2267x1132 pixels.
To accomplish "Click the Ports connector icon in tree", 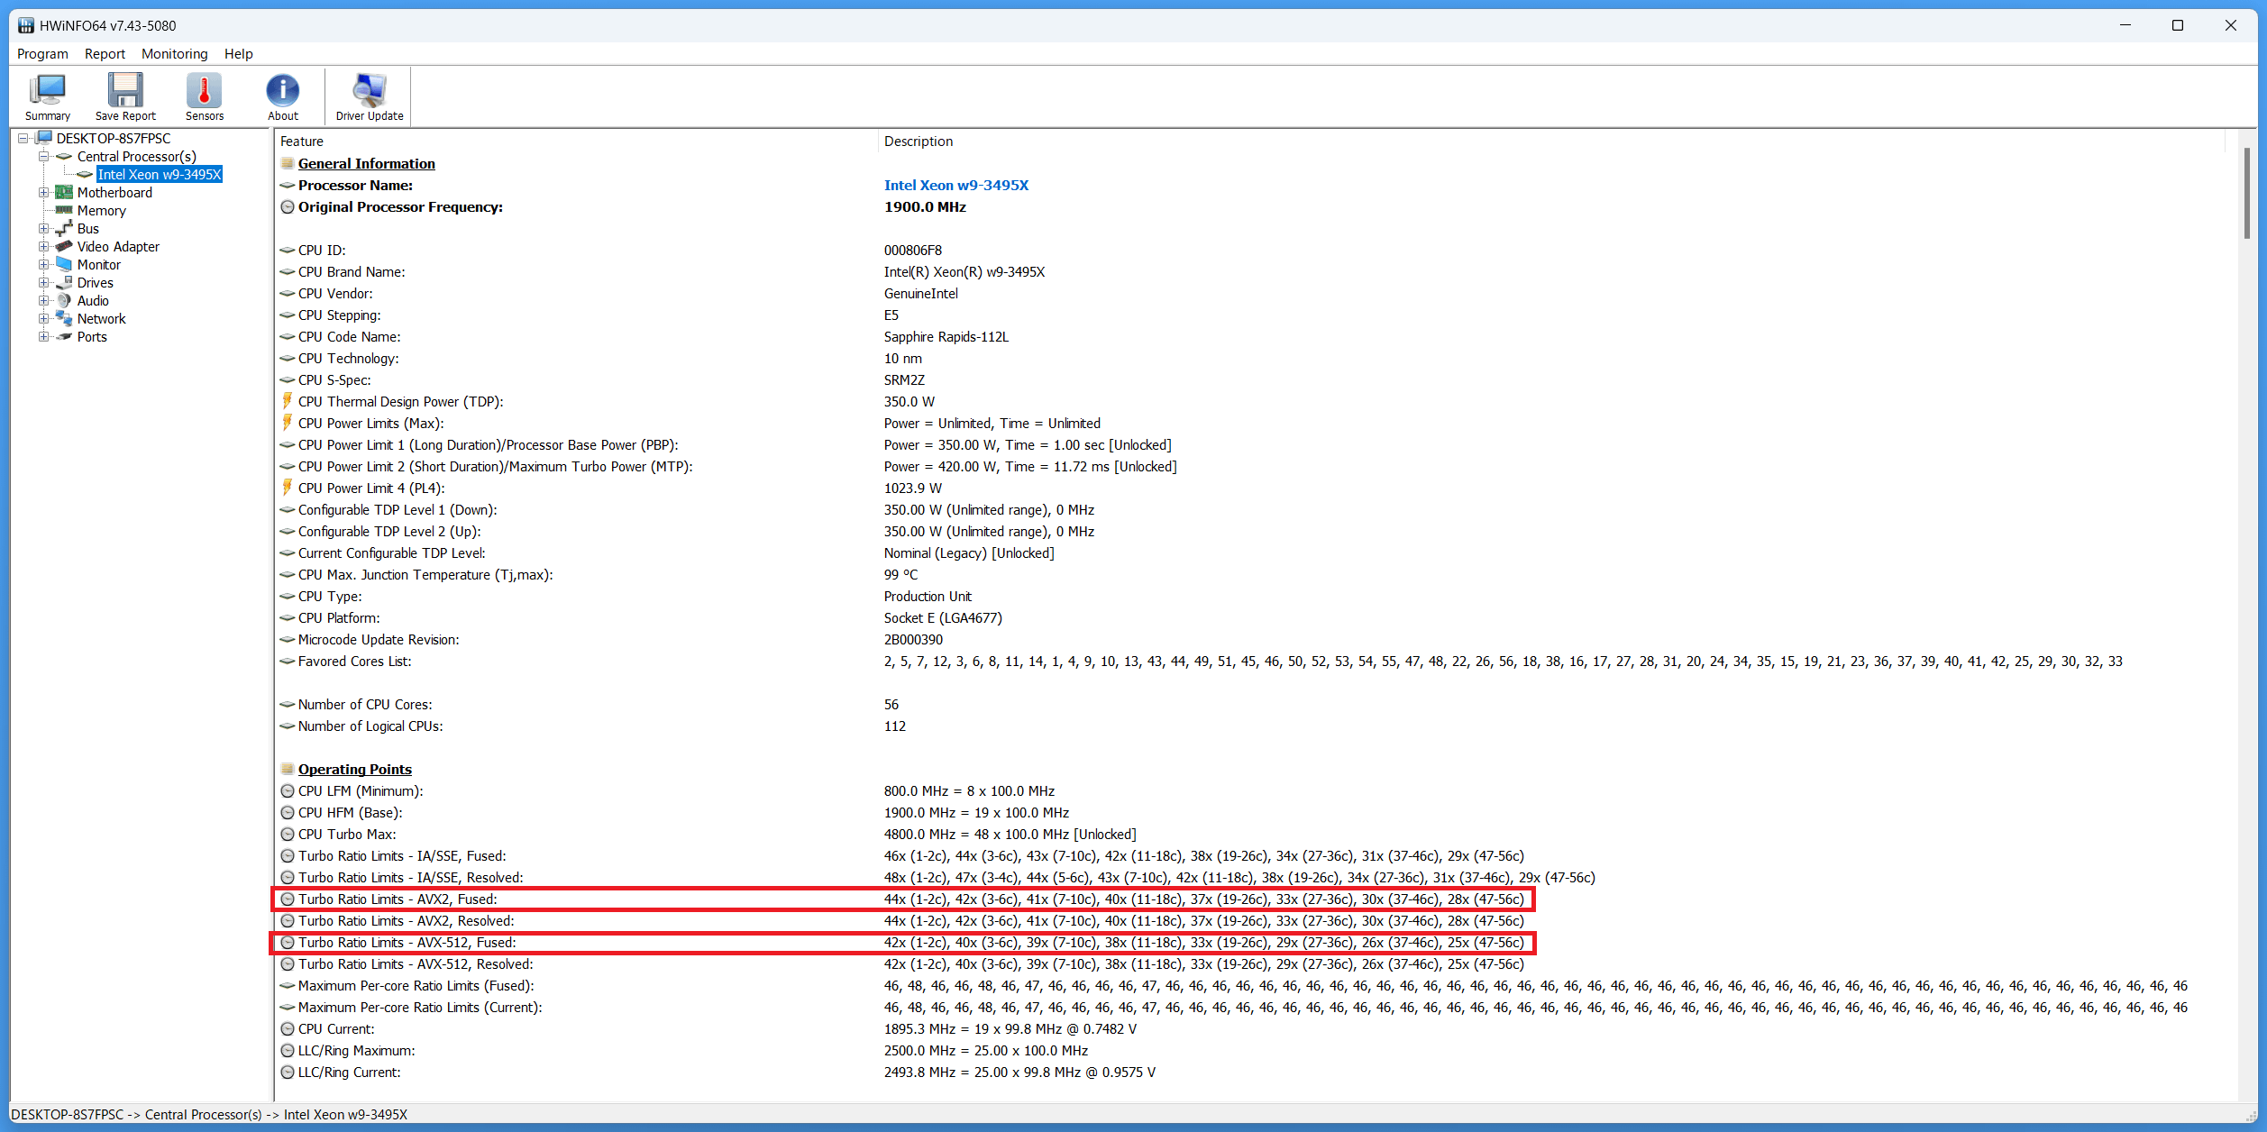I will coord(64,336).
